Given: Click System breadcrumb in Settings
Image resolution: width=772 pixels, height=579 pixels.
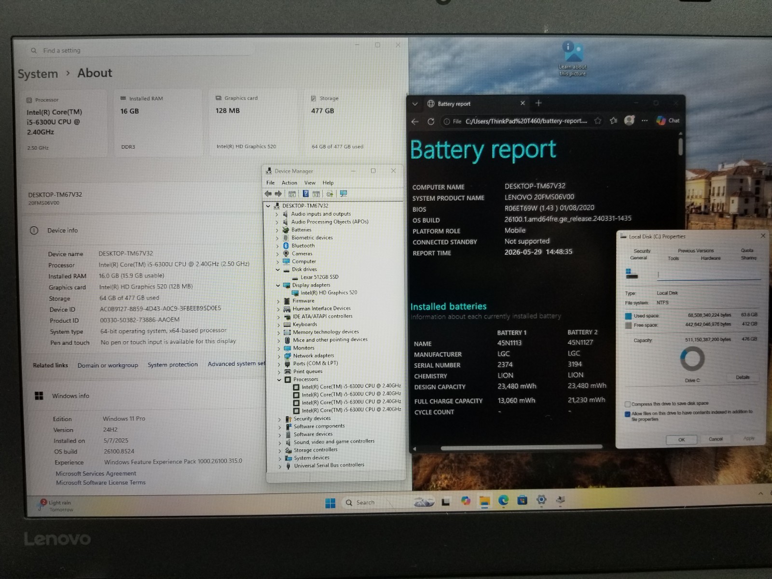Looking at the screenshot, I should [38, 74].
